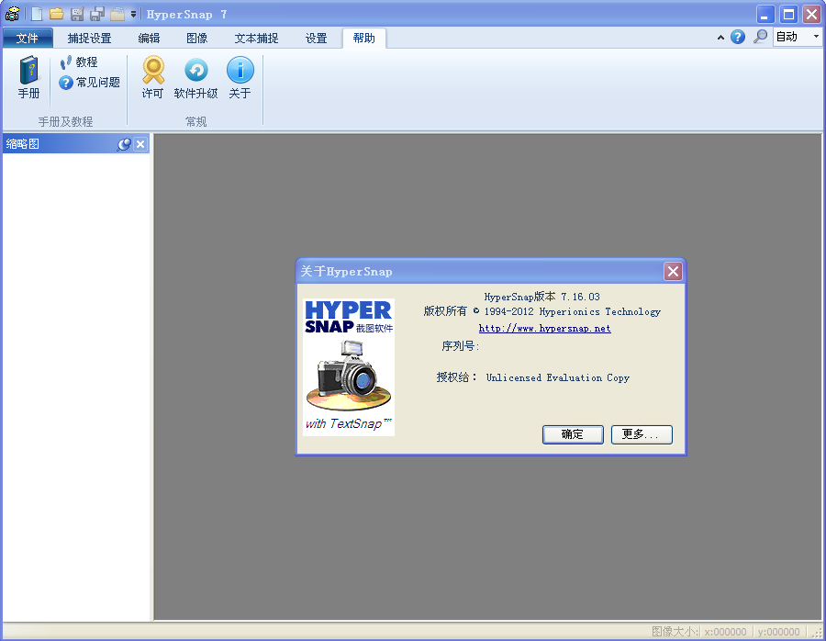The image size is (826, 641).
Task: Close the 关于HyperSnap dialog
Action: click(x=673, y=272)
